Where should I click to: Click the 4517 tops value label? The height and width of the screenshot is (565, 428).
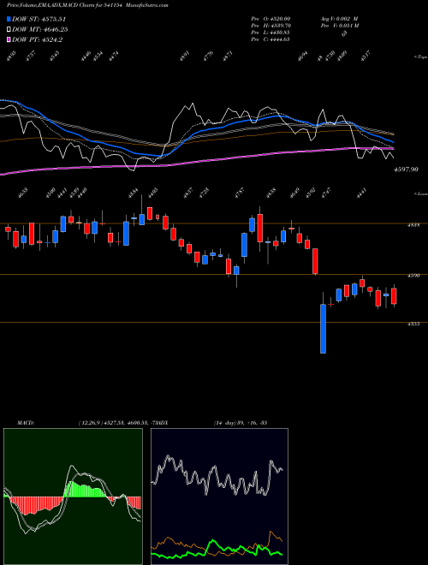point(366,56)
